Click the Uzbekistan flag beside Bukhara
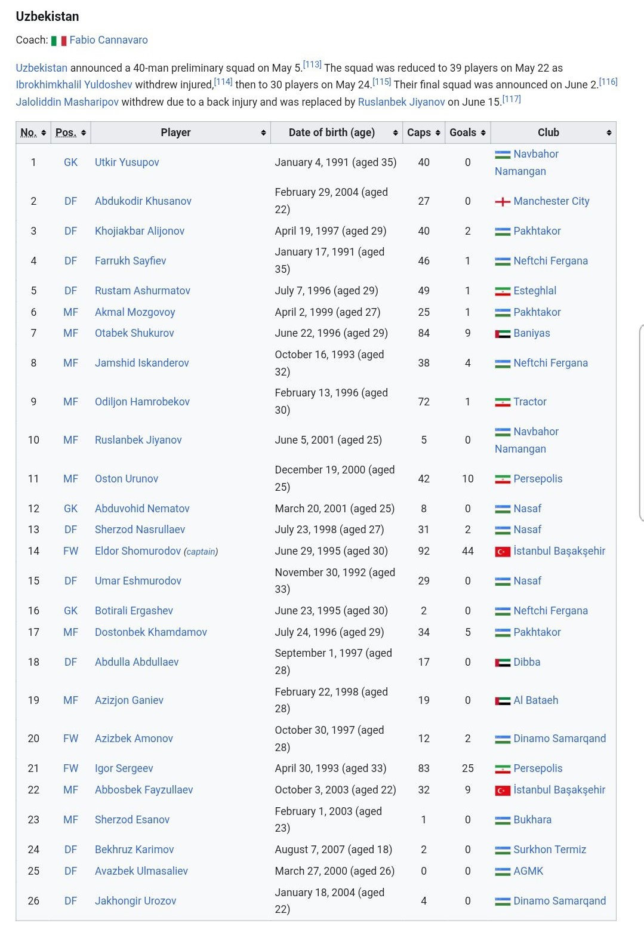 (x=503, y=820)
